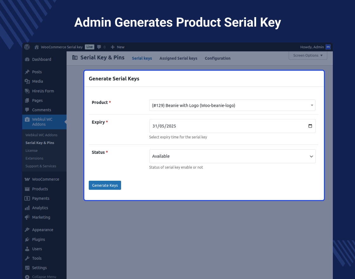This screenshot has height=279, width=355.
Task: Expand the Screen Options panel
Action: (308, 55)
